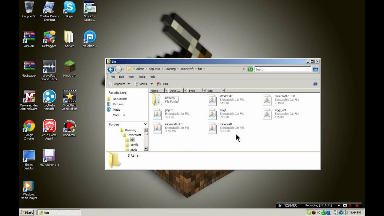
Task: Click the Burn toolbar button
Action: pos(162,84)
